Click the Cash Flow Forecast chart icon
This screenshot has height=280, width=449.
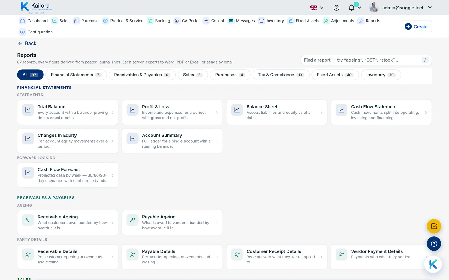(28, 173)
